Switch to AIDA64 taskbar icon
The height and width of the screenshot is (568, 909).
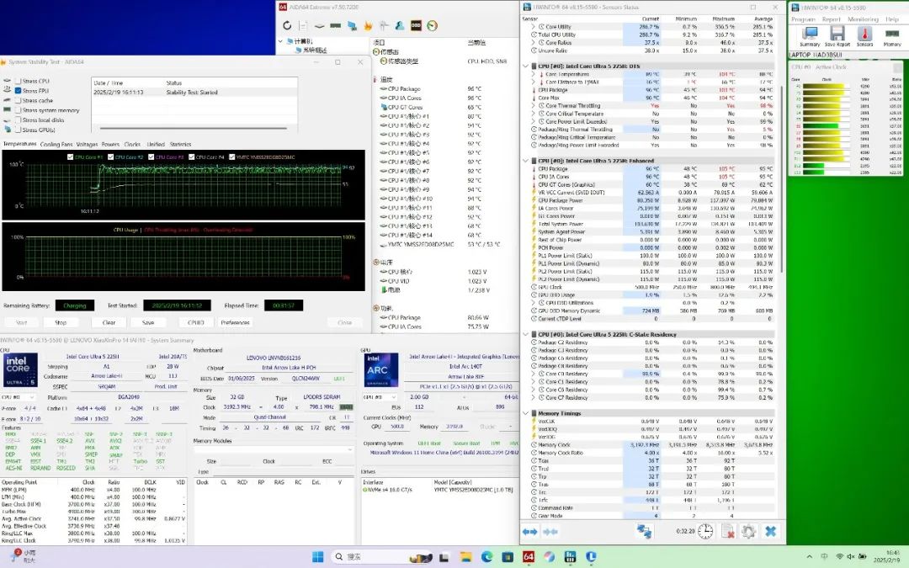[528, 557]
